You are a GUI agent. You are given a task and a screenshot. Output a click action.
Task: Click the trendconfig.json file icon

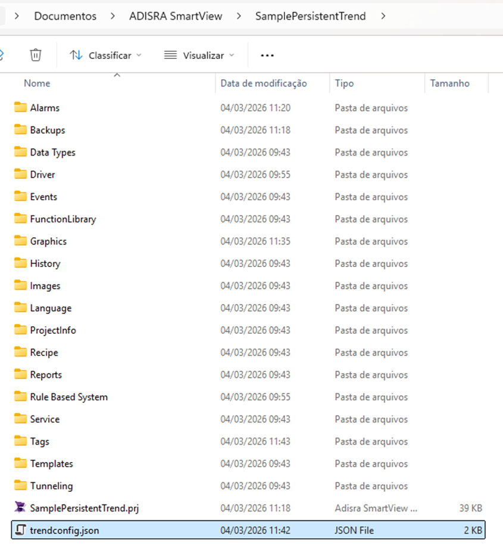tap(21, 530)
